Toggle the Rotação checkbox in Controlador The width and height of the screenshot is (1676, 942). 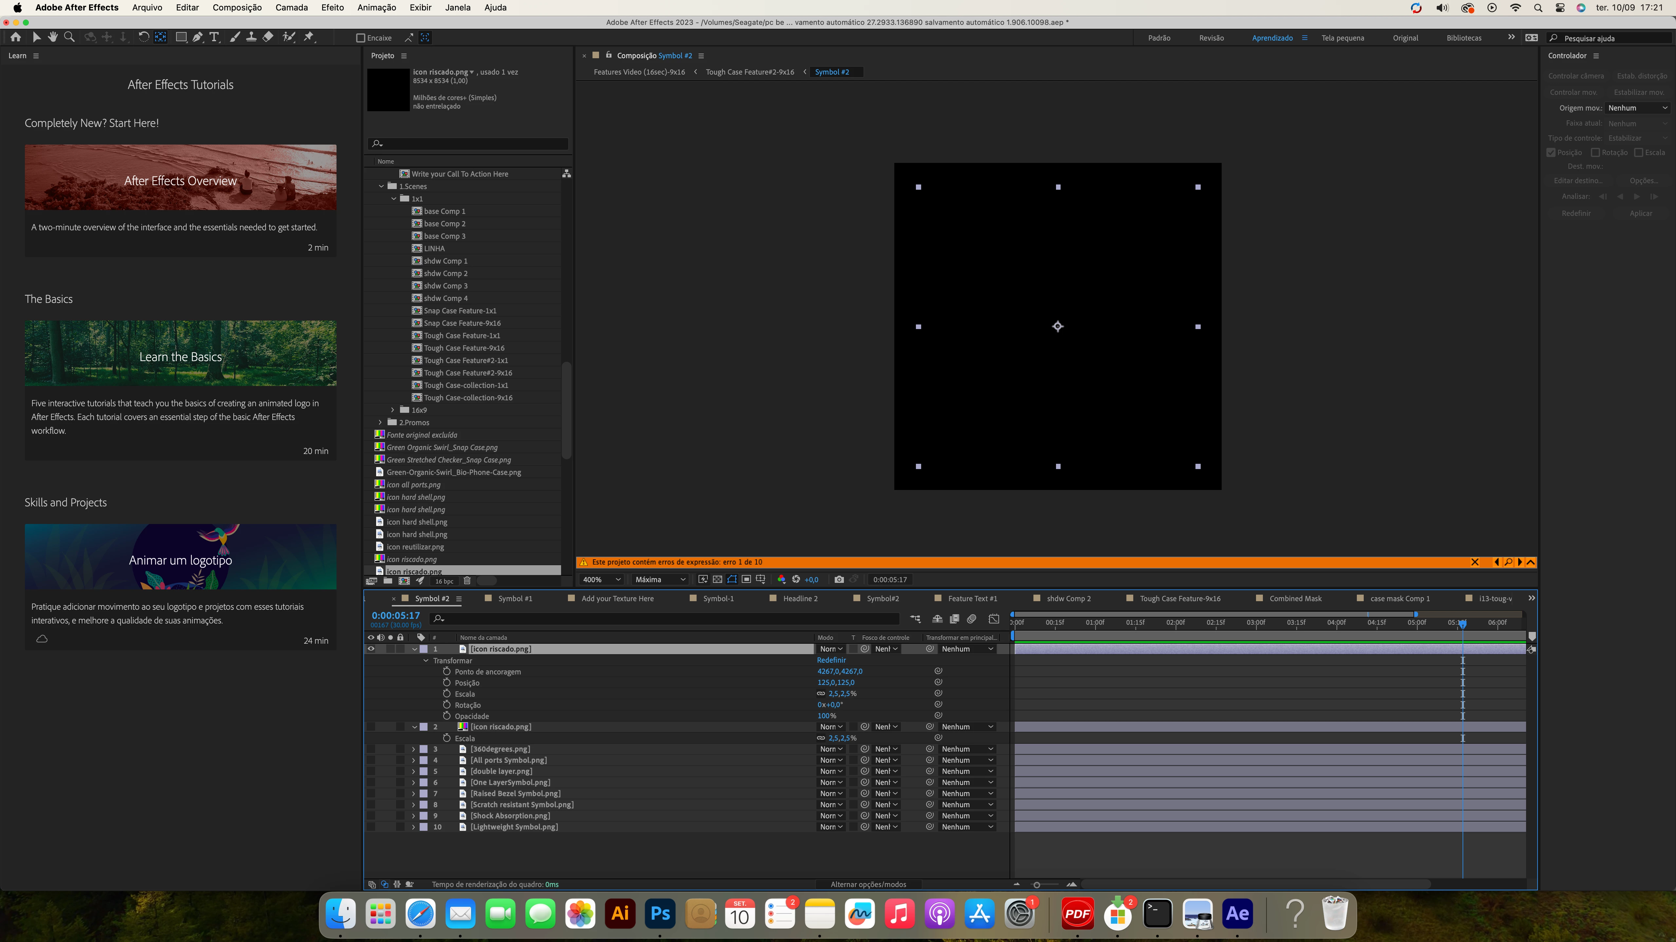(1595, 152)
